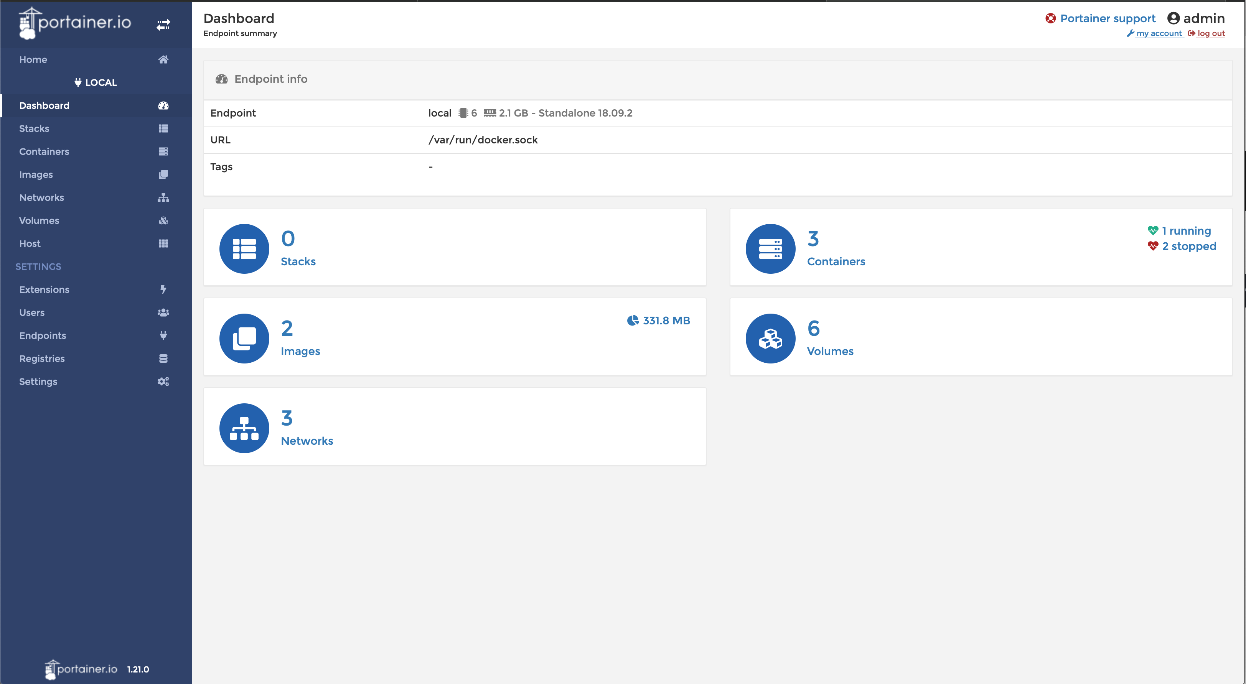Image resolution: width=1246 pixels, height=684 pixels.
Task: Click the Stacks circle icon on dashboard
Action: coord(244,248)
